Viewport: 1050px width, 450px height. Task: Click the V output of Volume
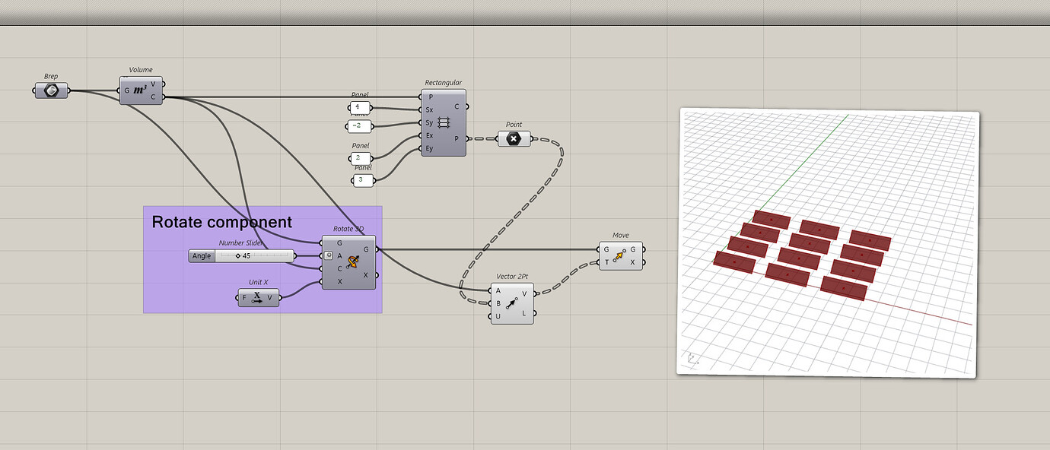click(x=153, y=84)
